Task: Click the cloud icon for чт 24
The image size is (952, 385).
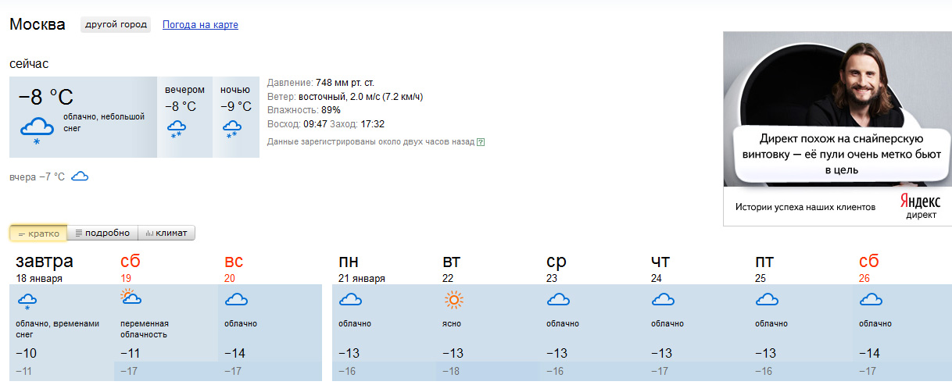Action: click(x=663, y=300)
